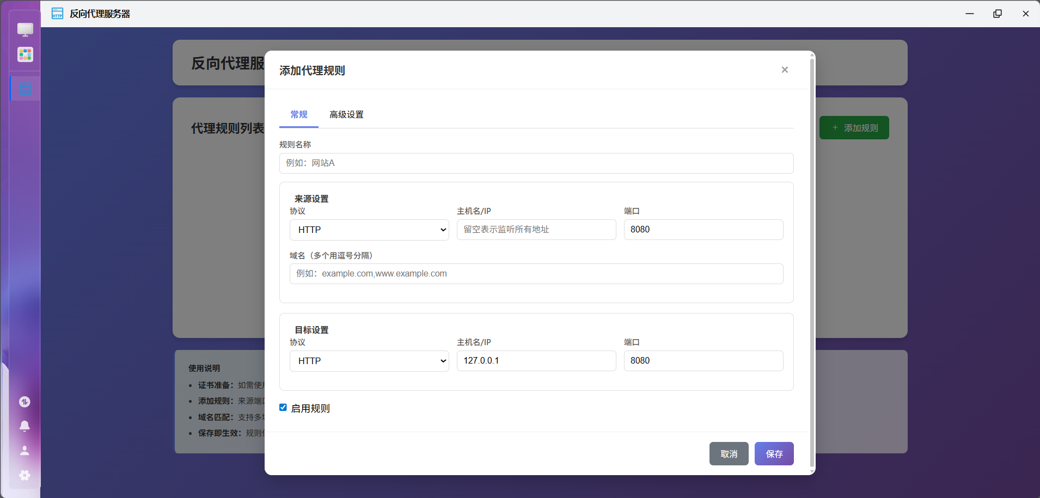Screen dimensions: 1040x498
Task: Click the user profile icon in sidebar
Action: point(25,451)
